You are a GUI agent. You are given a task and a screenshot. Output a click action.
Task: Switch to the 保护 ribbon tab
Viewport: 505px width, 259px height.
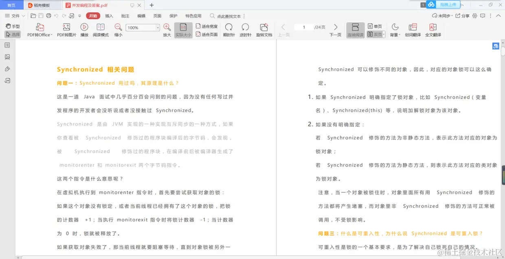click(173, 16)
